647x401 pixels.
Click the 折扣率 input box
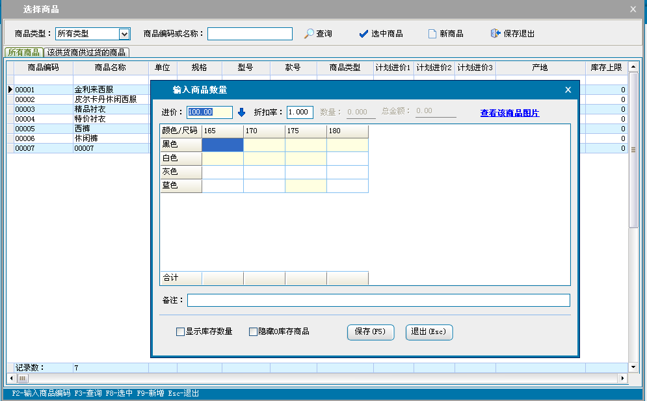coord(300,112)
